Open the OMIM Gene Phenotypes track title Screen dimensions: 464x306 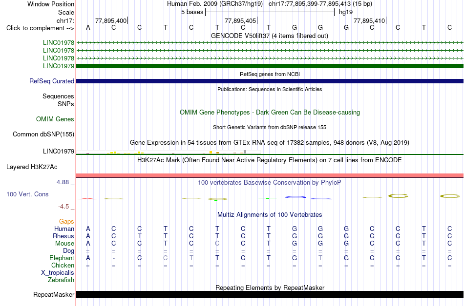click(270, 113)
